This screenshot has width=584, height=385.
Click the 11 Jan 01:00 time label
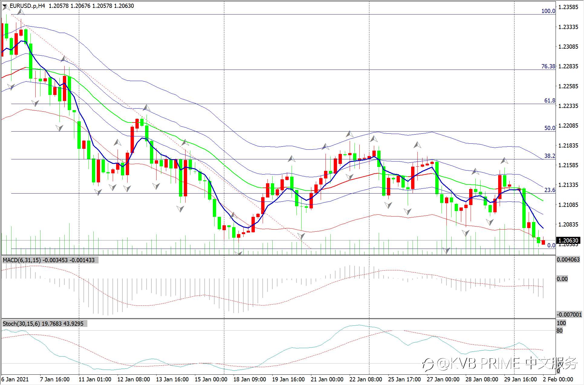pos(95,379)
